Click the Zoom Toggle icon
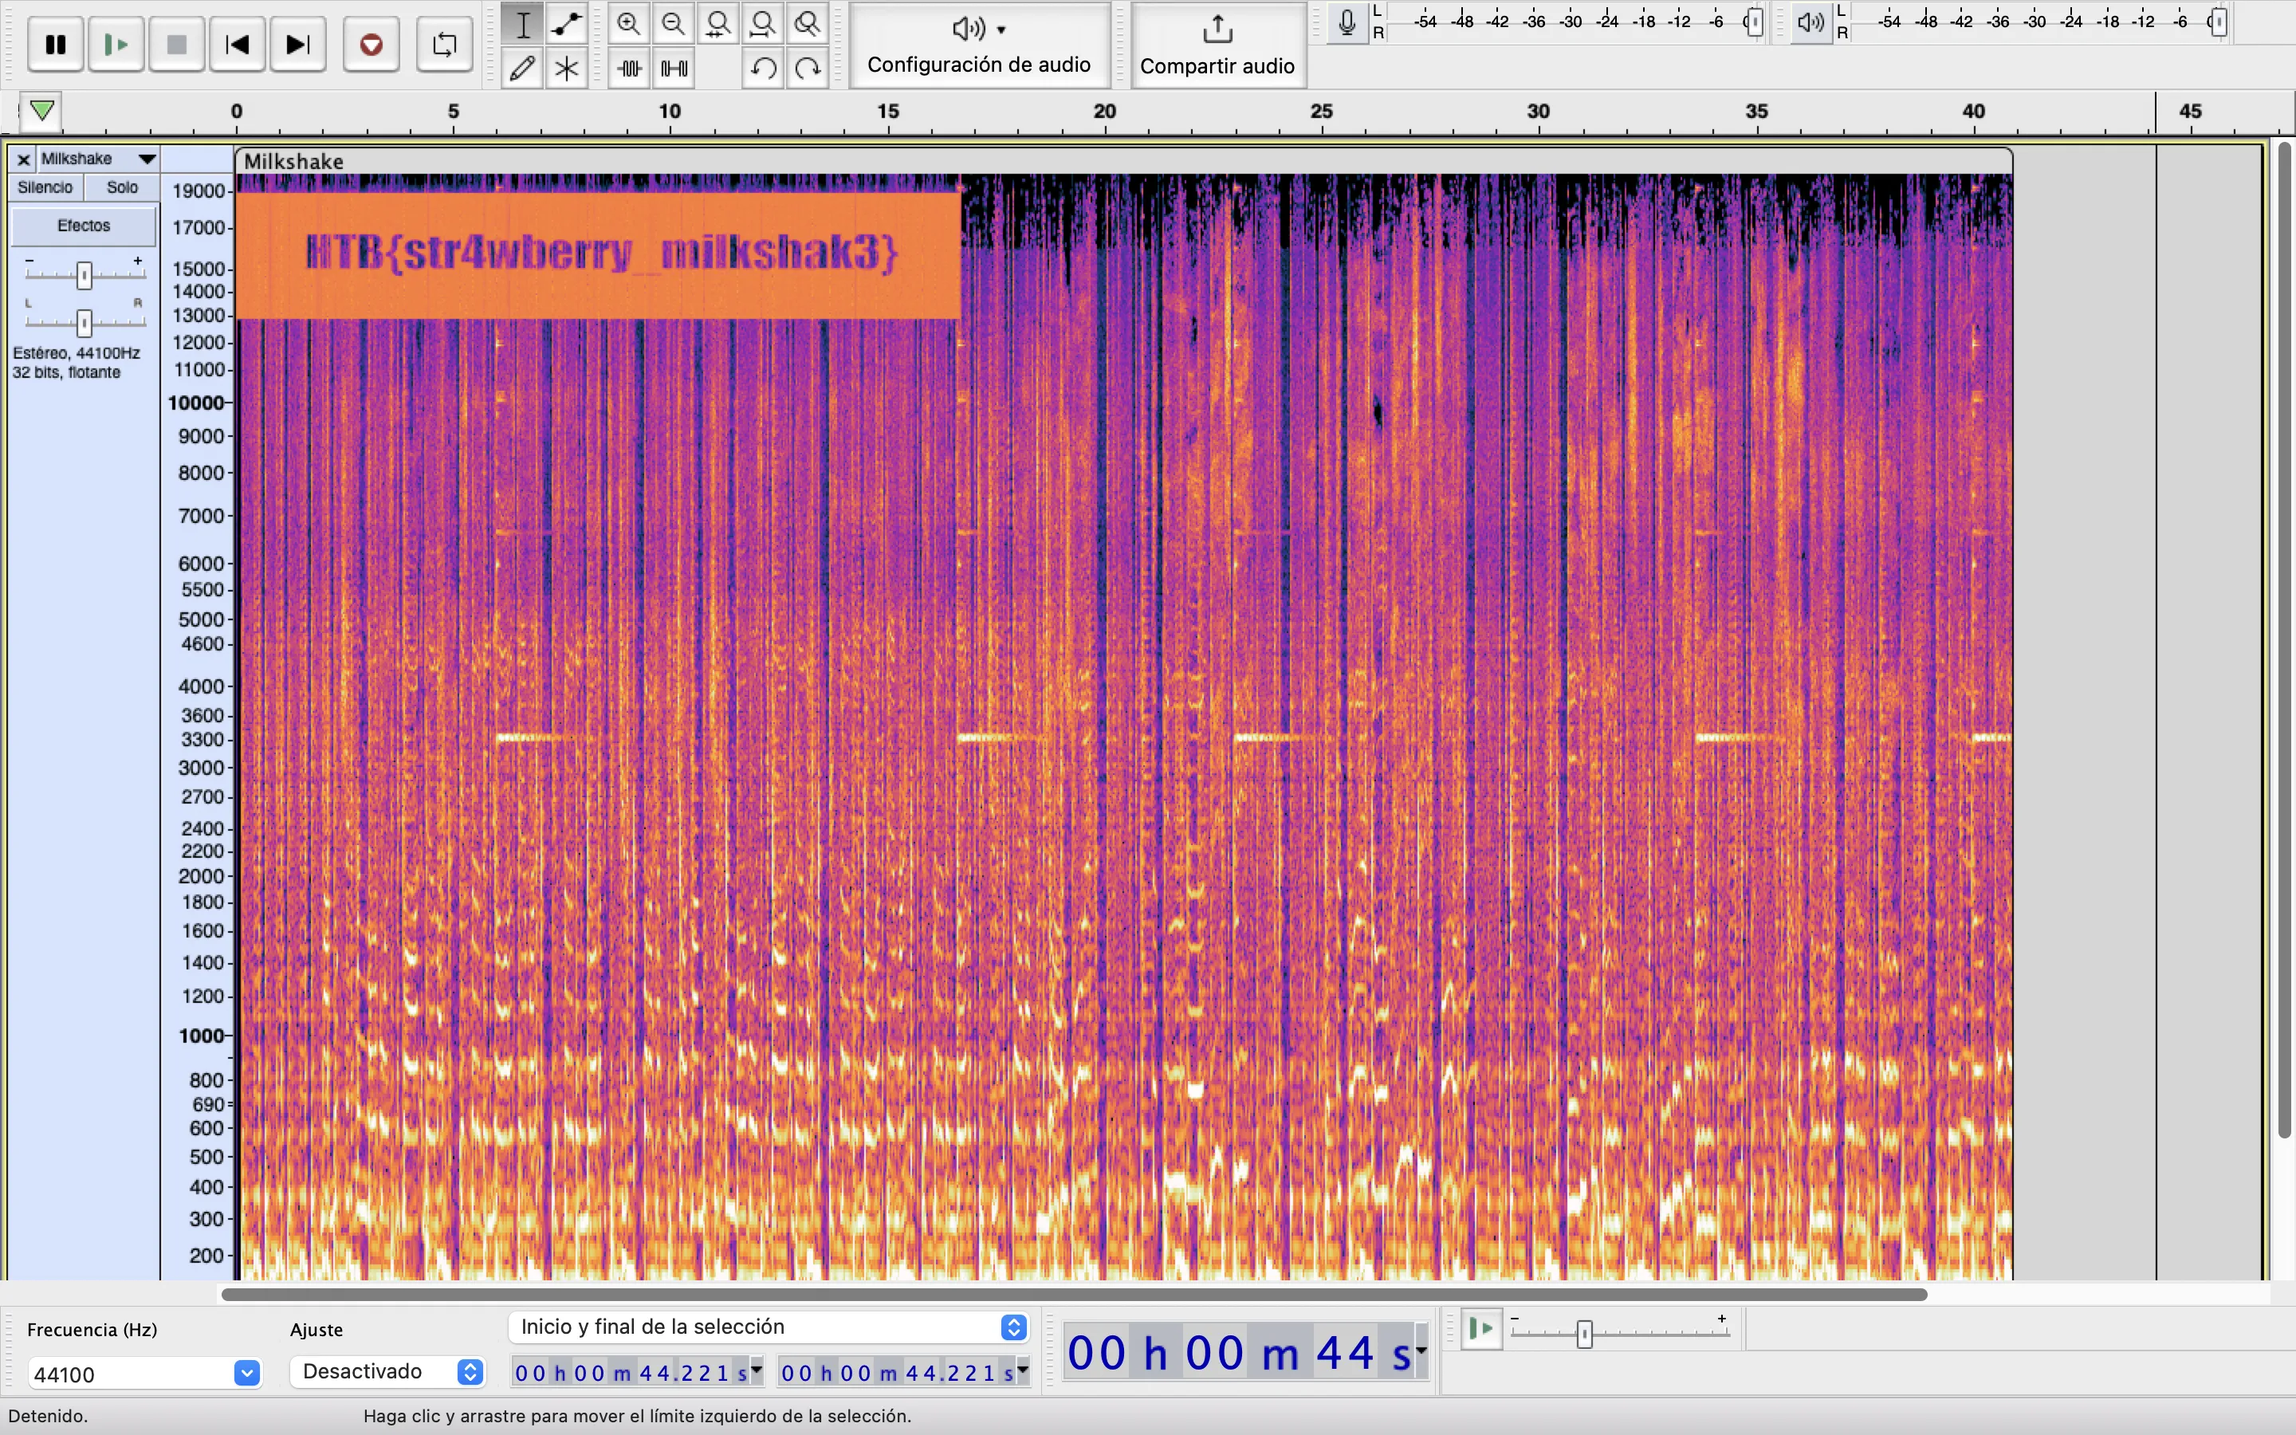2296x1435 pixels. [808, 24]
